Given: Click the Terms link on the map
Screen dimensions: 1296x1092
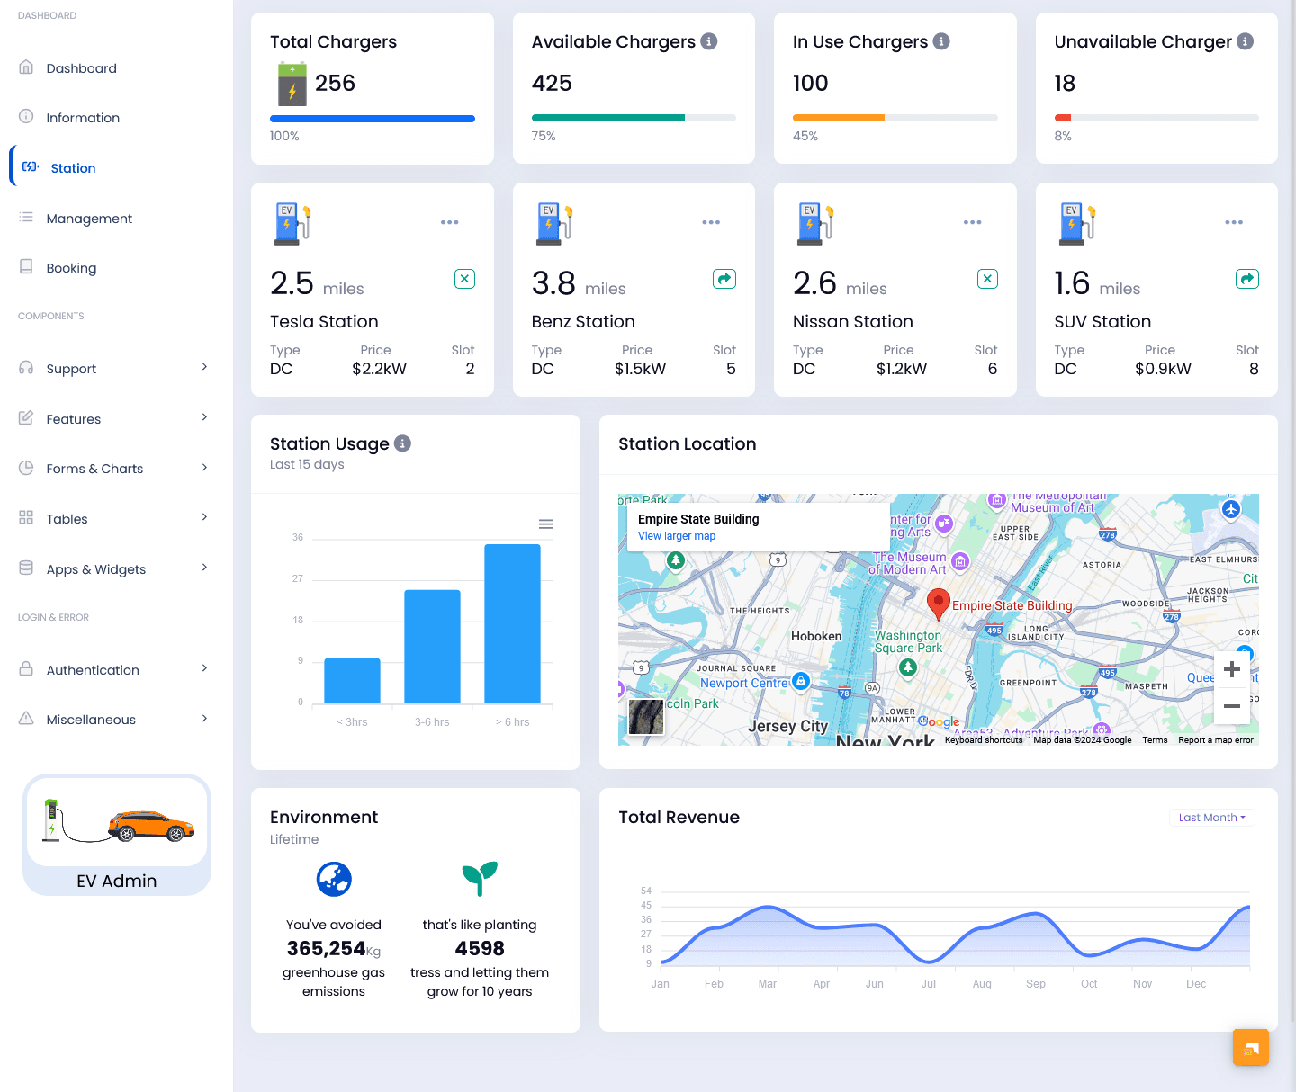Looking at the screenshot, I should click(1155, 740).
